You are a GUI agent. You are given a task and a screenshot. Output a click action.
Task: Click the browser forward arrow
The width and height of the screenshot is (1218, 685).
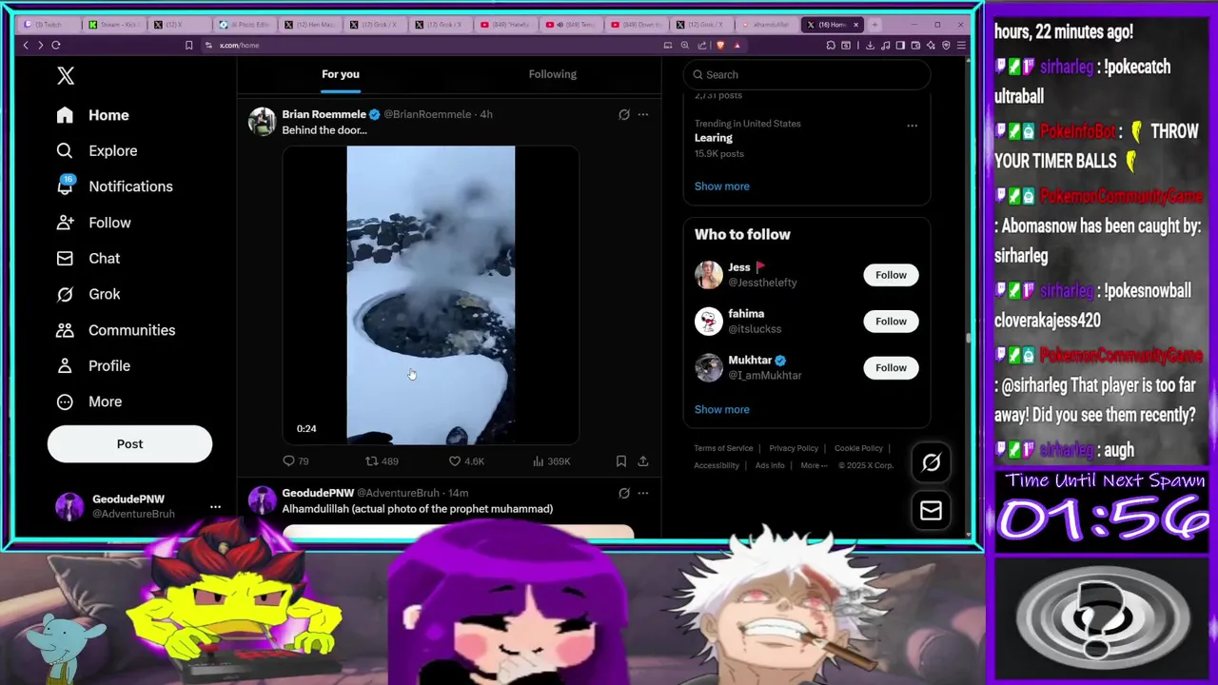[x=40, y=45]
